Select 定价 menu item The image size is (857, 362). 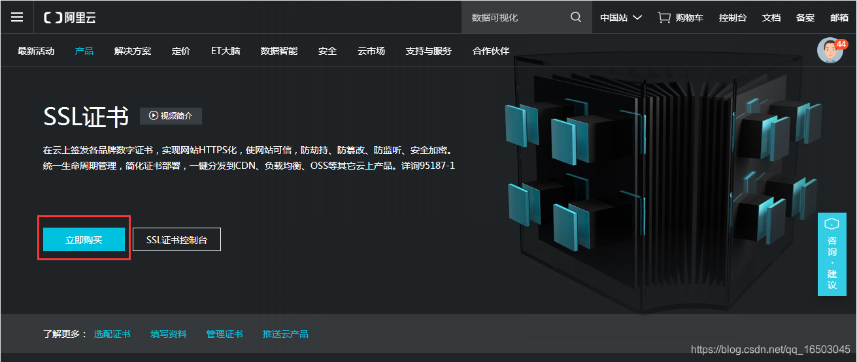point(181,51)
